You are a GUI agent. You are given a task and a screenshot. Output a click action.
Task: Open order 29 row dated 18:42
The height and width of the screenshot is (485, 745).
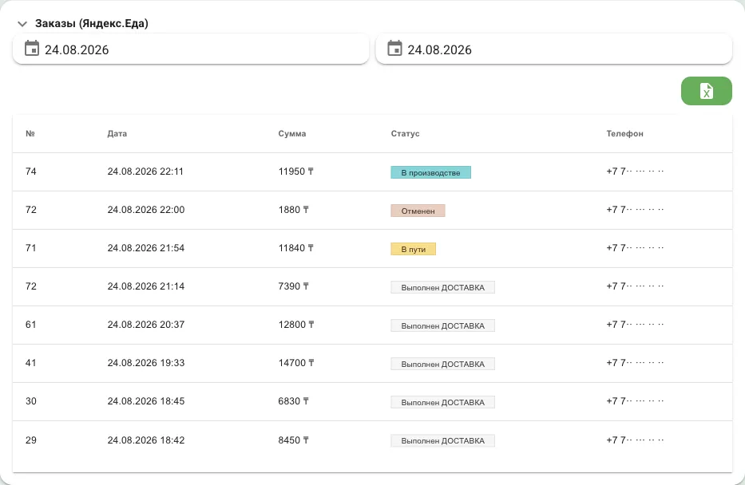[x=372, y=440]
